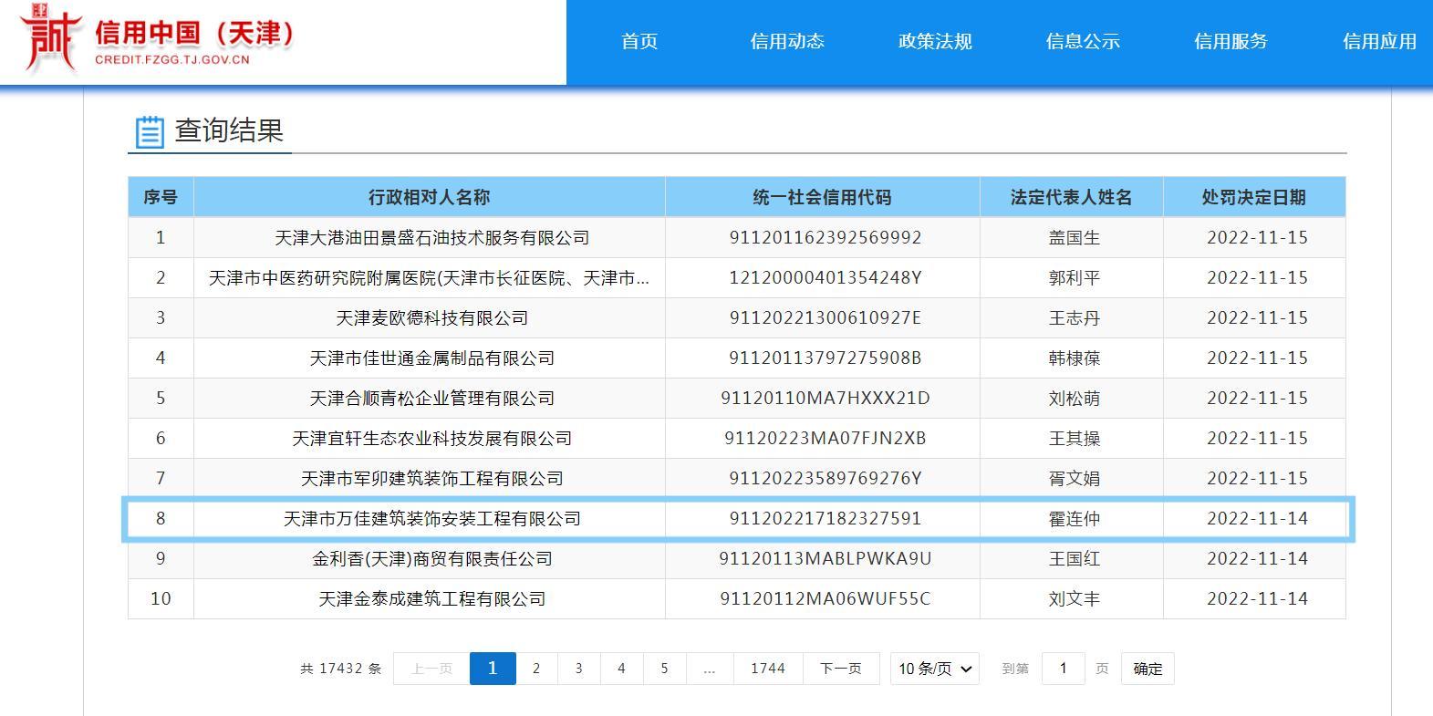Go to page 5 of results
Viewport: 1433px width, 716px height.
click(664, 669)
